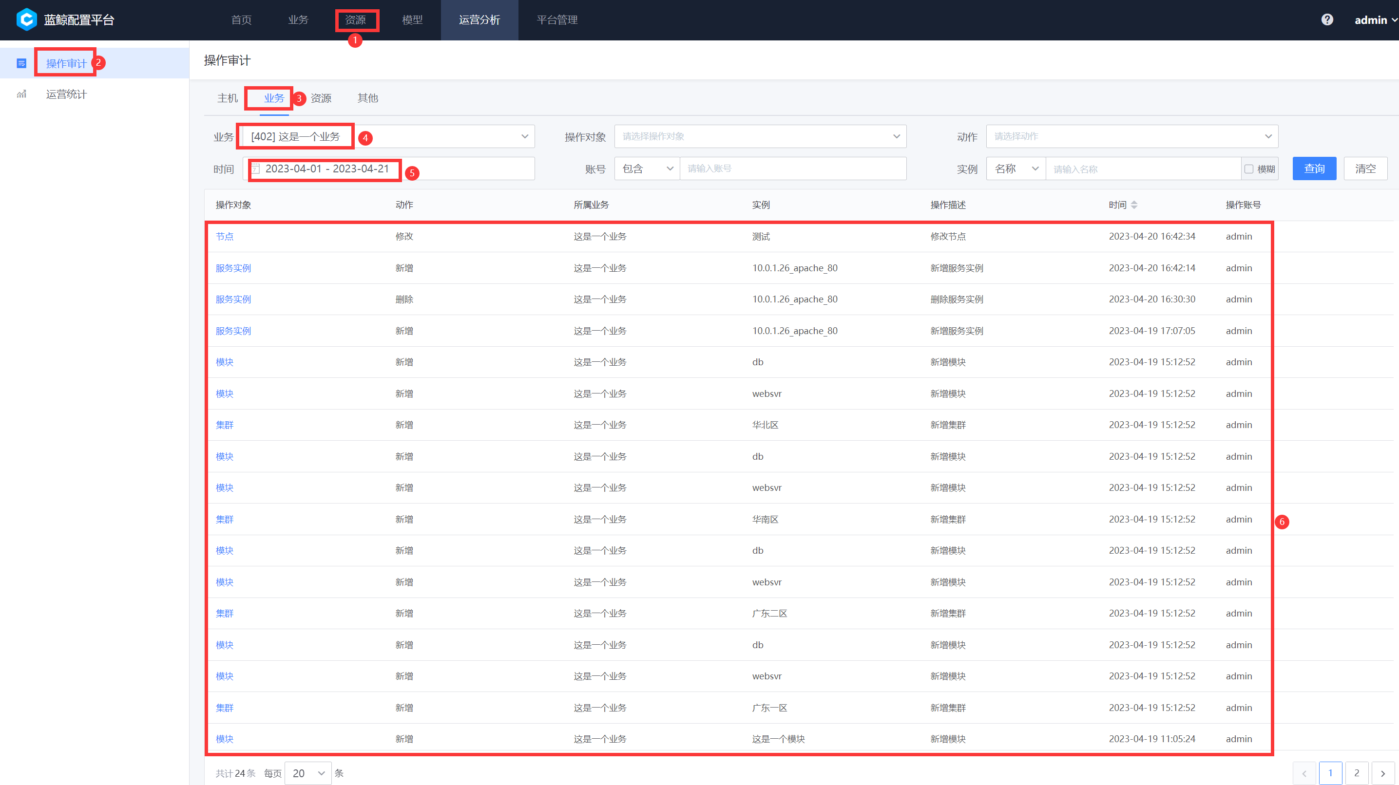
Task: Open 服务实例 link at 17:07:05
Action: pos(233,331)
